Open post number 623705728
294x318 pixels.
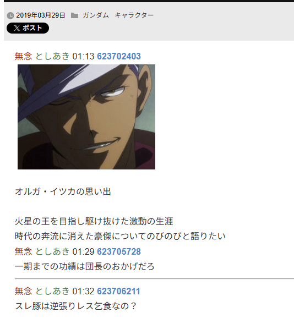point(119,251)
